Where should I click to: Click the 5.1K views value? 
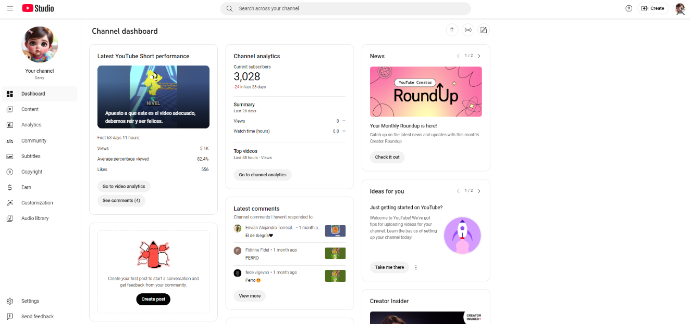[204, 149]
